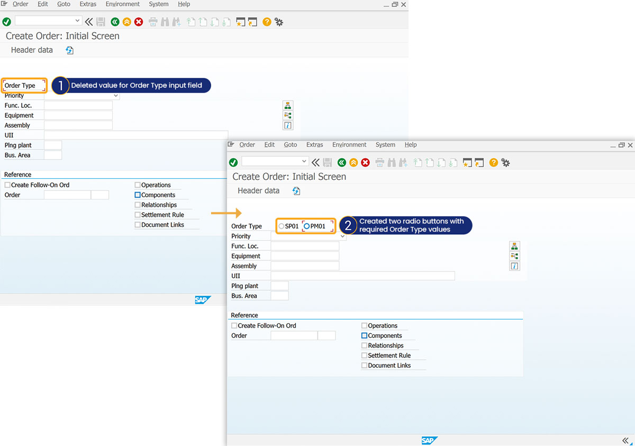The width and height of the screenshot is (635, 446).
Task: Tick Components checkbox in back window
Action: pos(138,195)
